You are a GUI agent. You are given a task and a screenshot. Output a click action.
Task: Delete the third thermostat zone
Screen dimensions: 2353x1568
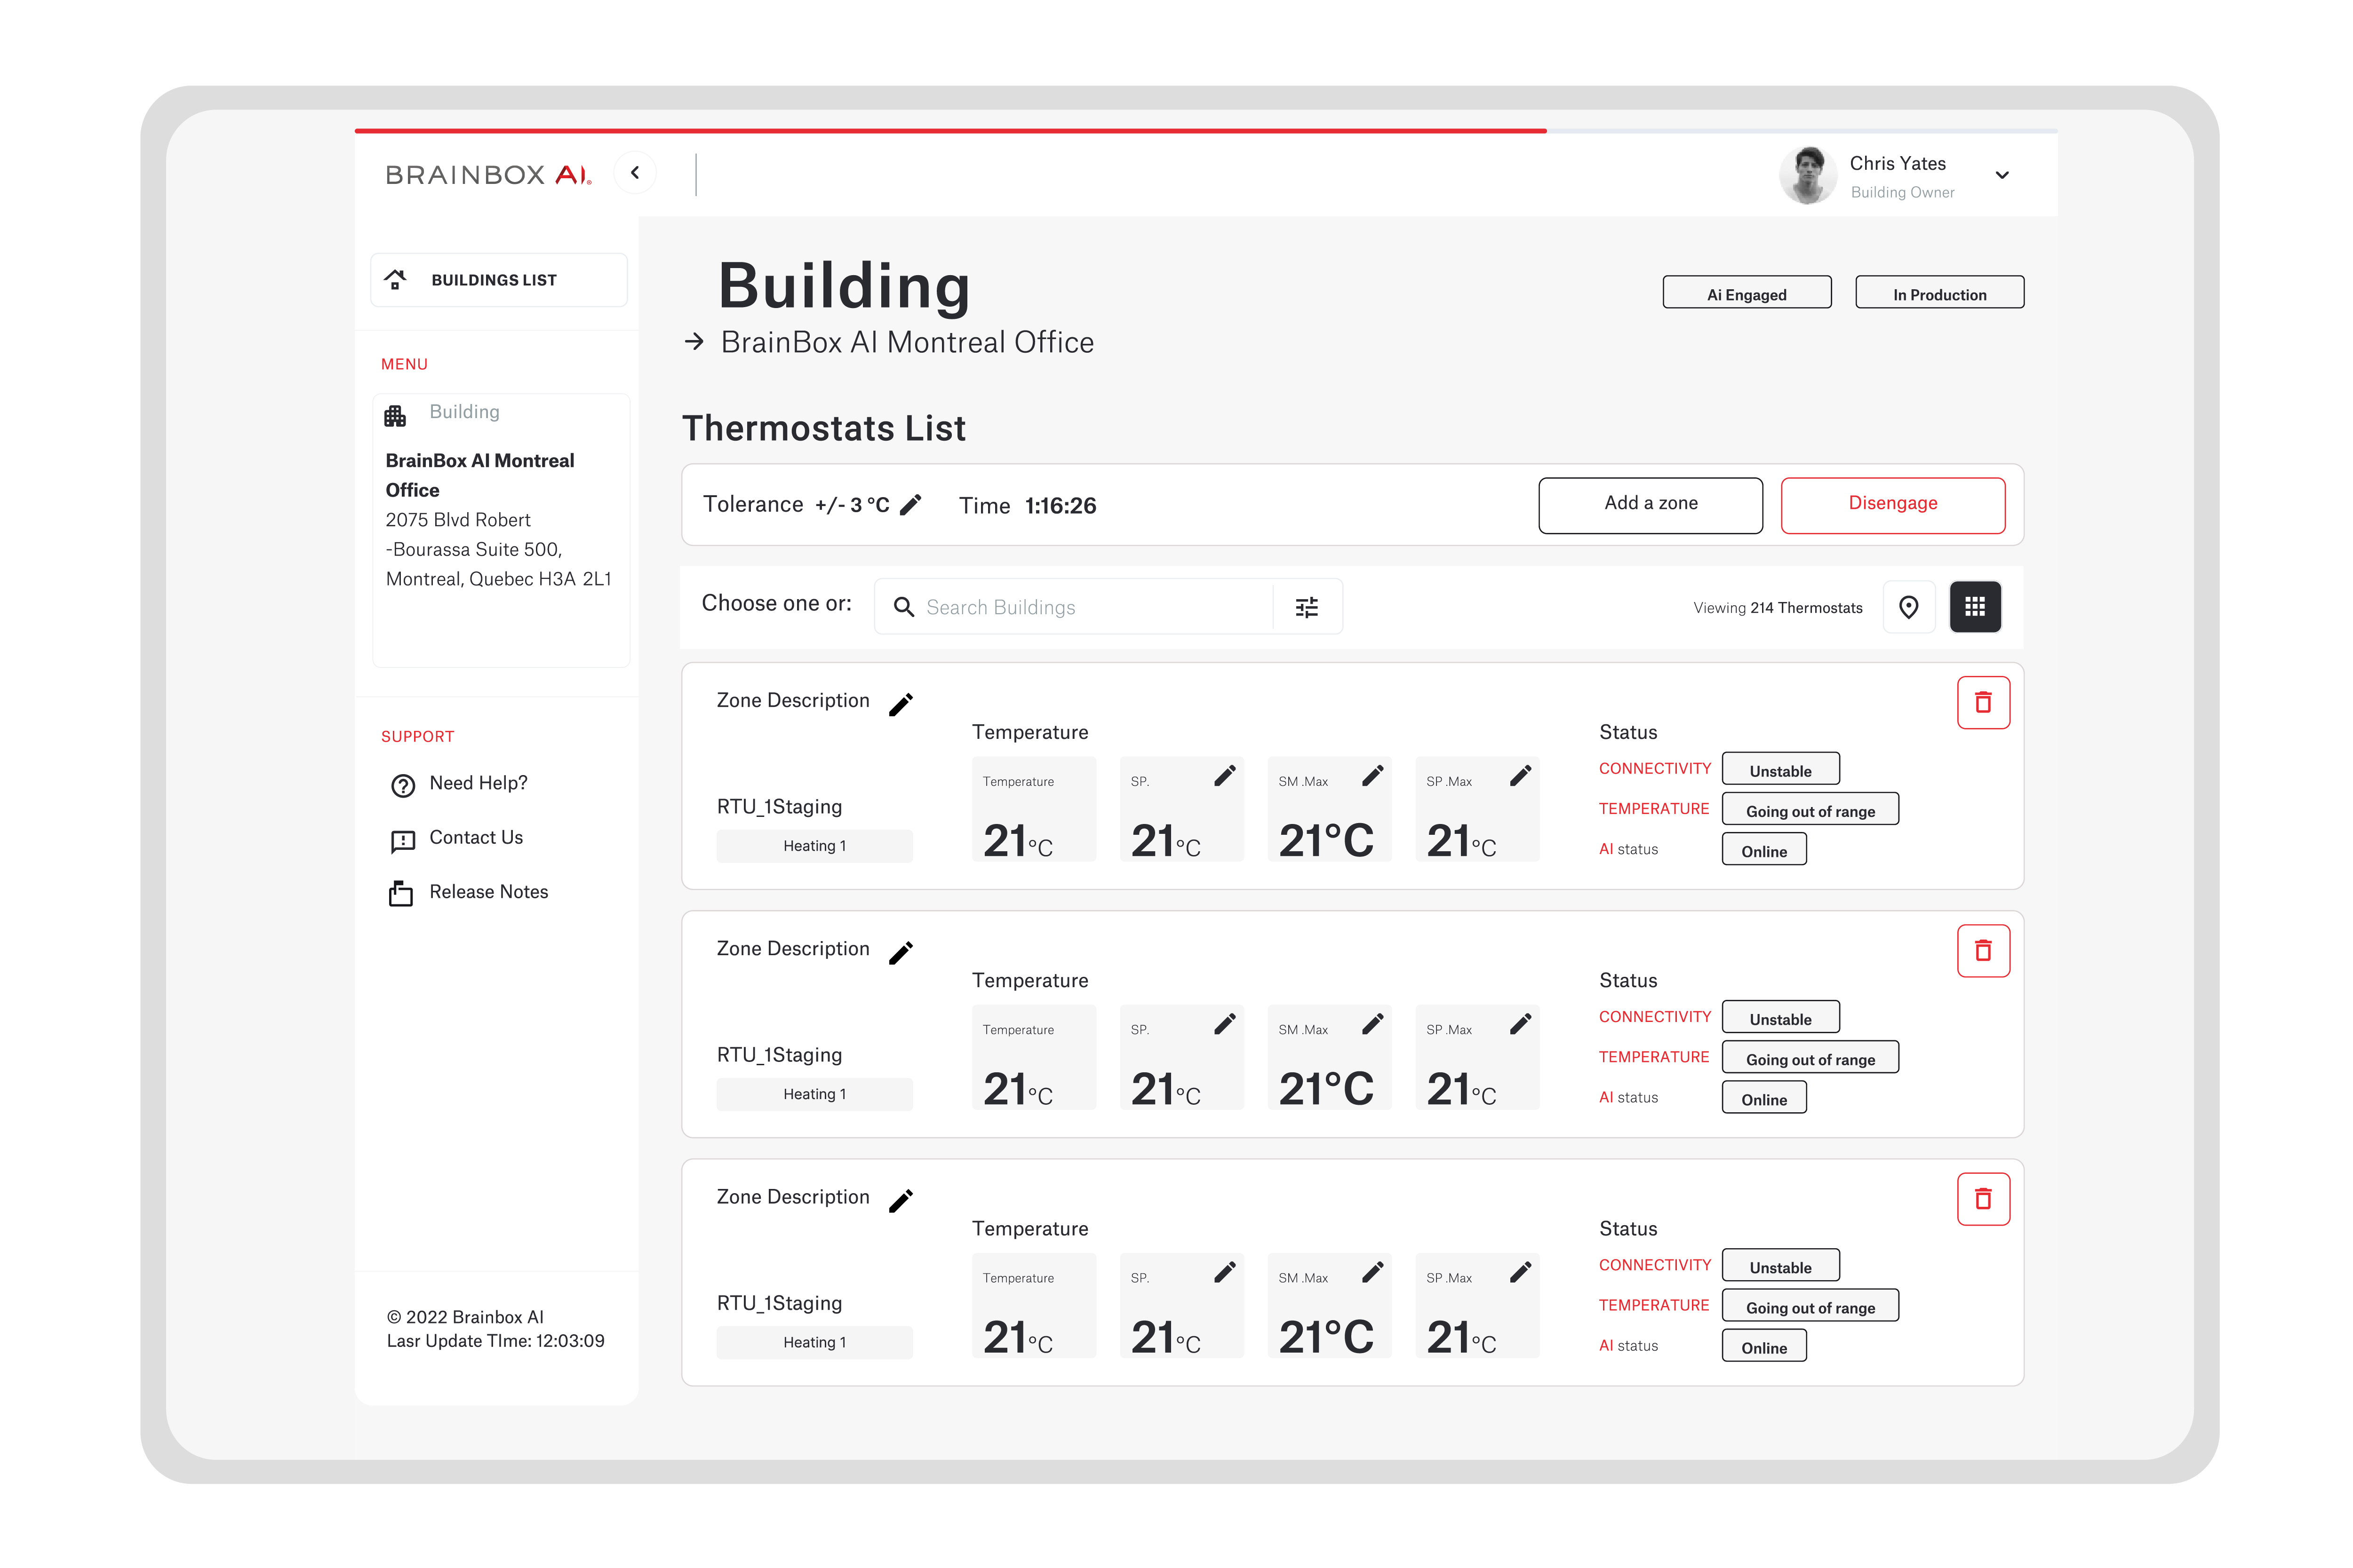[1982, 1199]
